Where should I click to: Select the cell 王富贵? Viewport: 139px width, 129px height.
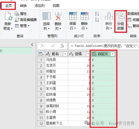tap(57, 118)
